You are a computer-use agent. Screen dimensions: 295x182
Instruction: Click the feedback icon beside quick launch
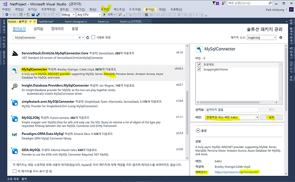coord(223,3)
